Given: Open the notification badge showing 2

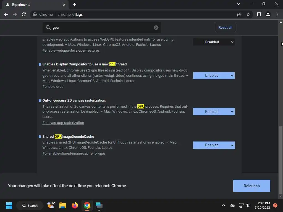Looking at the screenshot, I should (x=275, y=205).
